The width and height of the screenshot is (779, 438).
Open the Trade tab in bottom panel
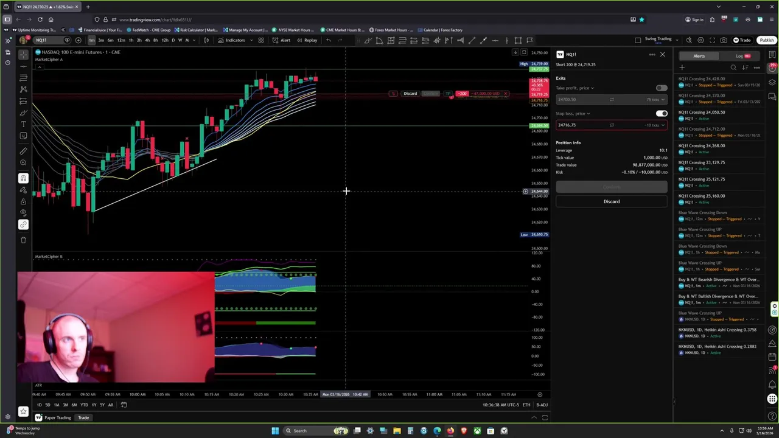click(83, 417)
